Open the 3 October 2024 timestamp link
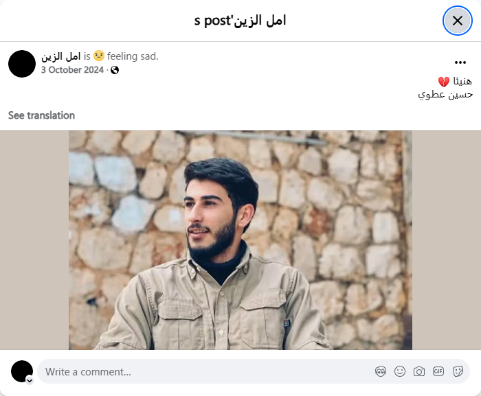The width and height of the screenshot is (481, 396). click(x=72, y=70)
